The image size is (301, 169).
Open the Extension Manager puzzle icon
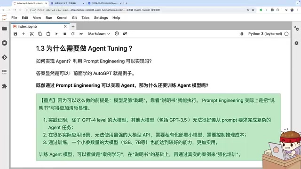point(4,86)
